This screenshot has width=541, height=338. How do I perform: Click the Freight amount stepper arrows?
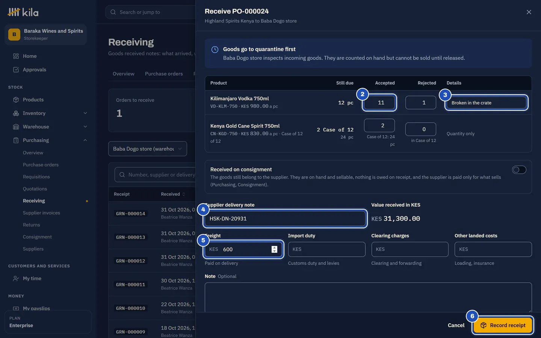[274, 249]
